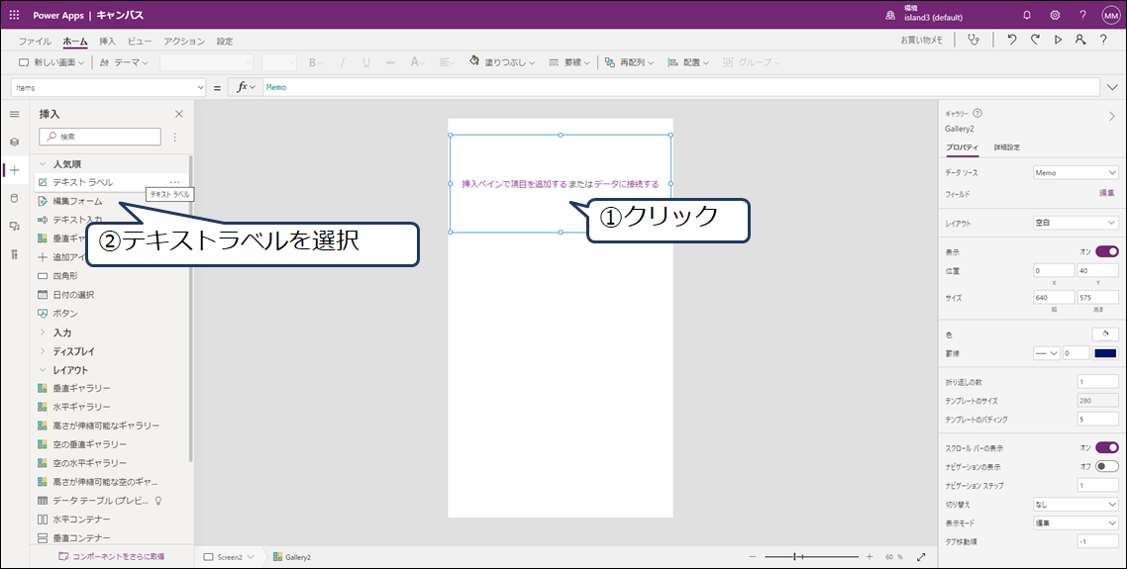
Task: Switch to 詳細設定 tab
Action: click(x=1007, y=147)
